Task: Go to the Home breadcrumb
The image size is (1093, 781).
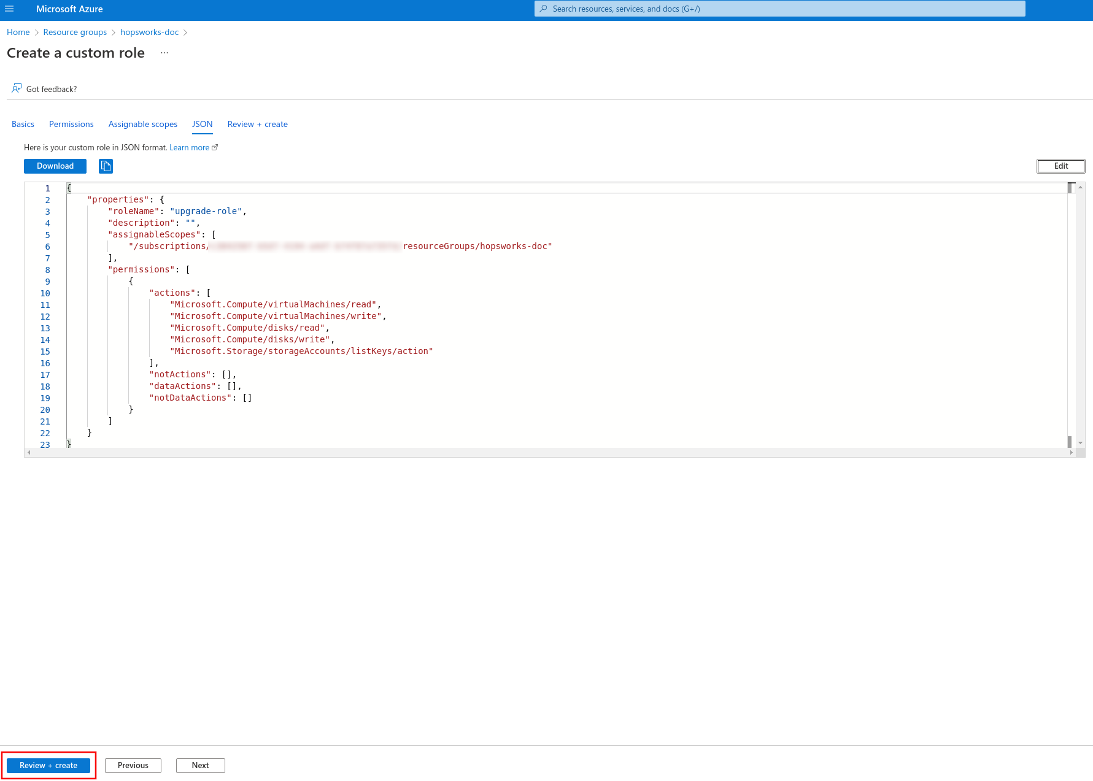Action: (x=18, y=33)
